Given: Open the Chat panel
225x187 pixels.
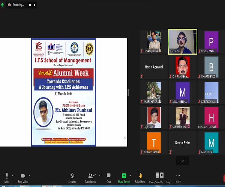Looking at the screenshot, I should 109,178.
